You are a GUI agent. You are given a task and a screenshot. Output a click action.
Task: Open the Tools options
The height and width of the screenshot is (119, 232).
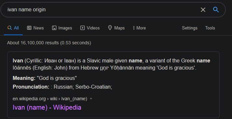pyautogui.click(x=210, y=28)
